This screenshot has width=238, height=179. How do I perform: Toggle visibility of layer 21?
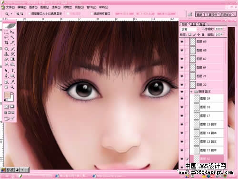[182, 76]
